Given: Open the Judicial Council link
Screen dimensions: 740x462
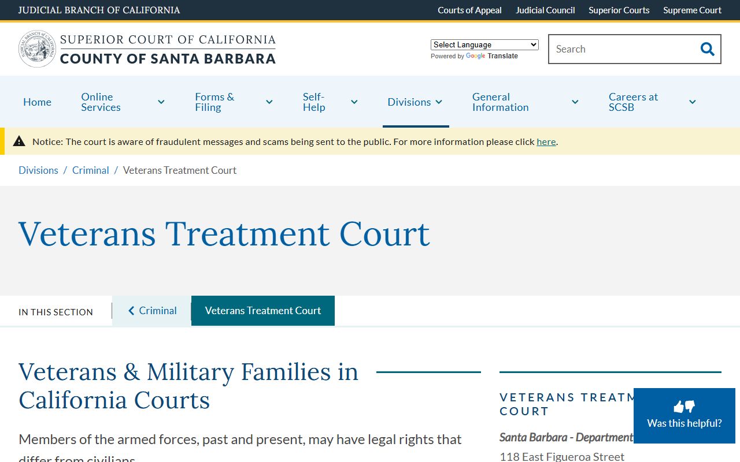Looking at the screenshot, I should click(545, 10).
